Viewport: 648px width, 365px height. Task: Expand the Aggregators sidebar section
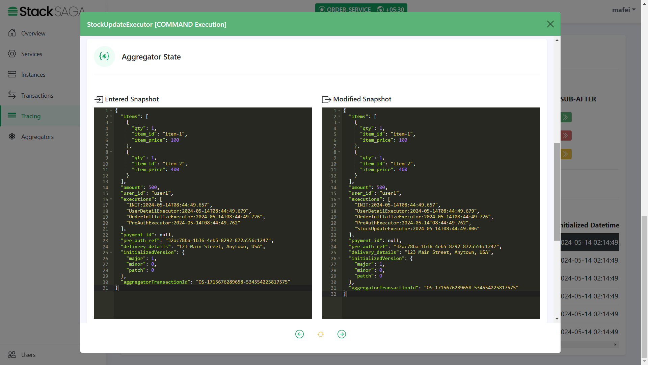point(37,137)
